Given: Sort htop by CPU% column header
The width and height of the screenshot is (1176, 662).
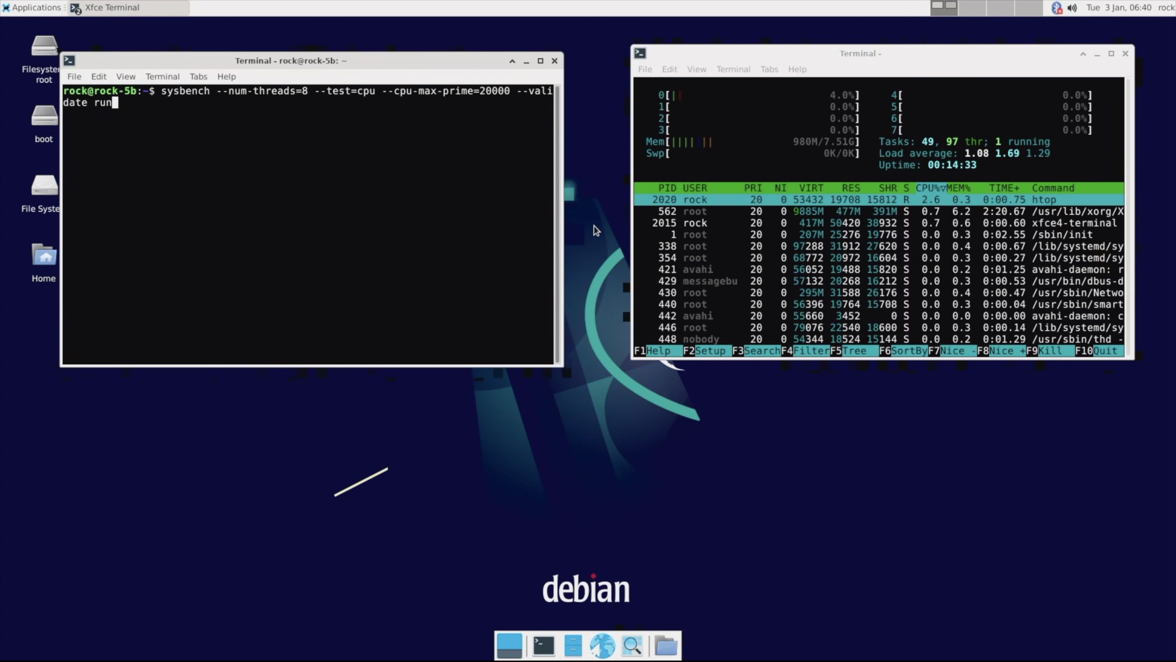Looking at the screenshot, I should tap(930, 188).
